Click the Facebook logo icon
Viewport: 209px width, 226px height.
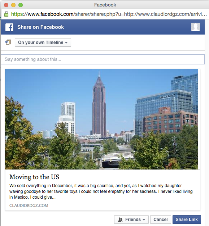(9, 27)
